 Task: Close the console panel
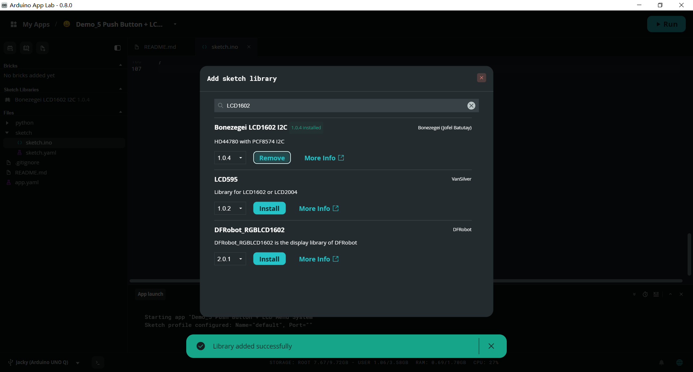click(x=681, y=294)
